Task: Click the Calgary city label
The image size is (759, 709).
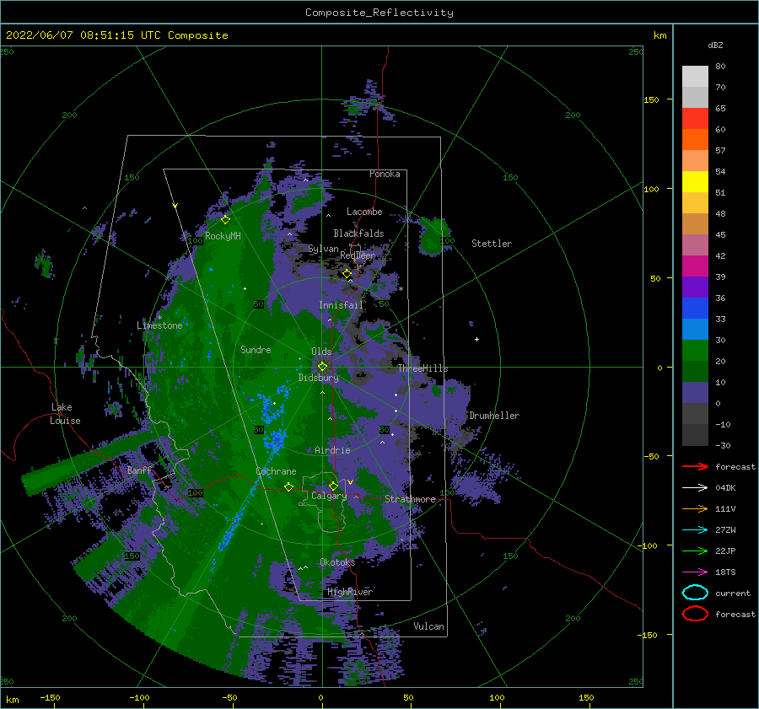Action: click(329, 496)
